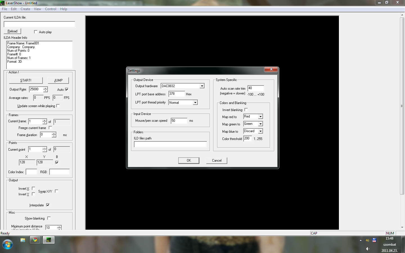Expand LPT port thread priority dropdown
The width and height of the screenshot is (405, 253).
(x=195, y=103)
